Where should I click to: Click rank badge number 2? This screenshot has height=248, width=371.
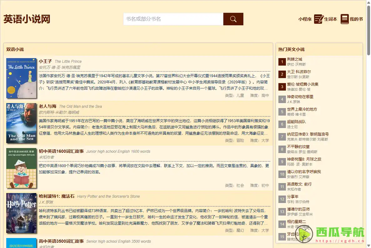click(x=282, y=74)
